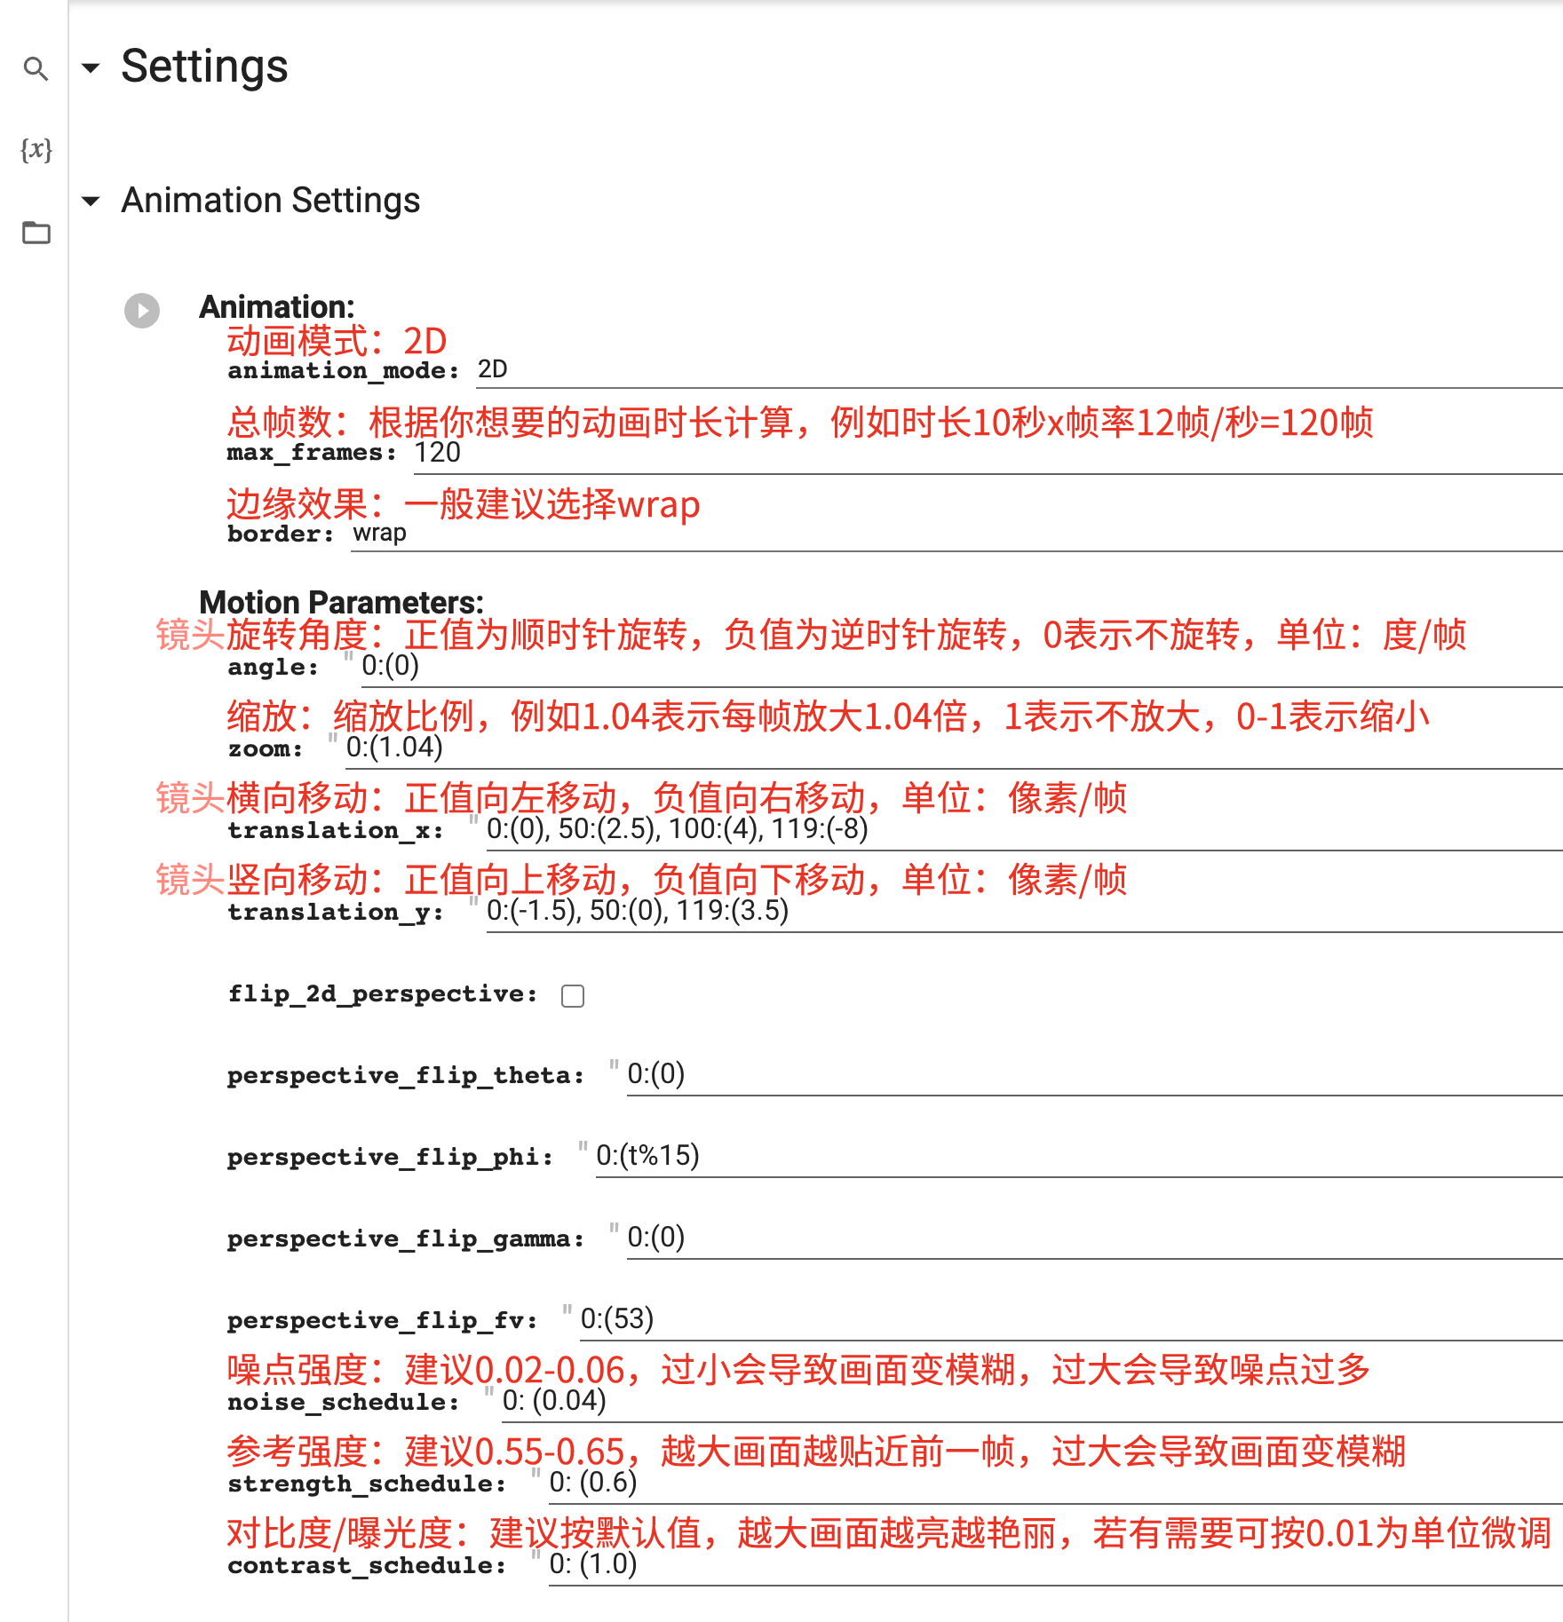
Task: Click the noise_schedule: label
Action: 344,1403
